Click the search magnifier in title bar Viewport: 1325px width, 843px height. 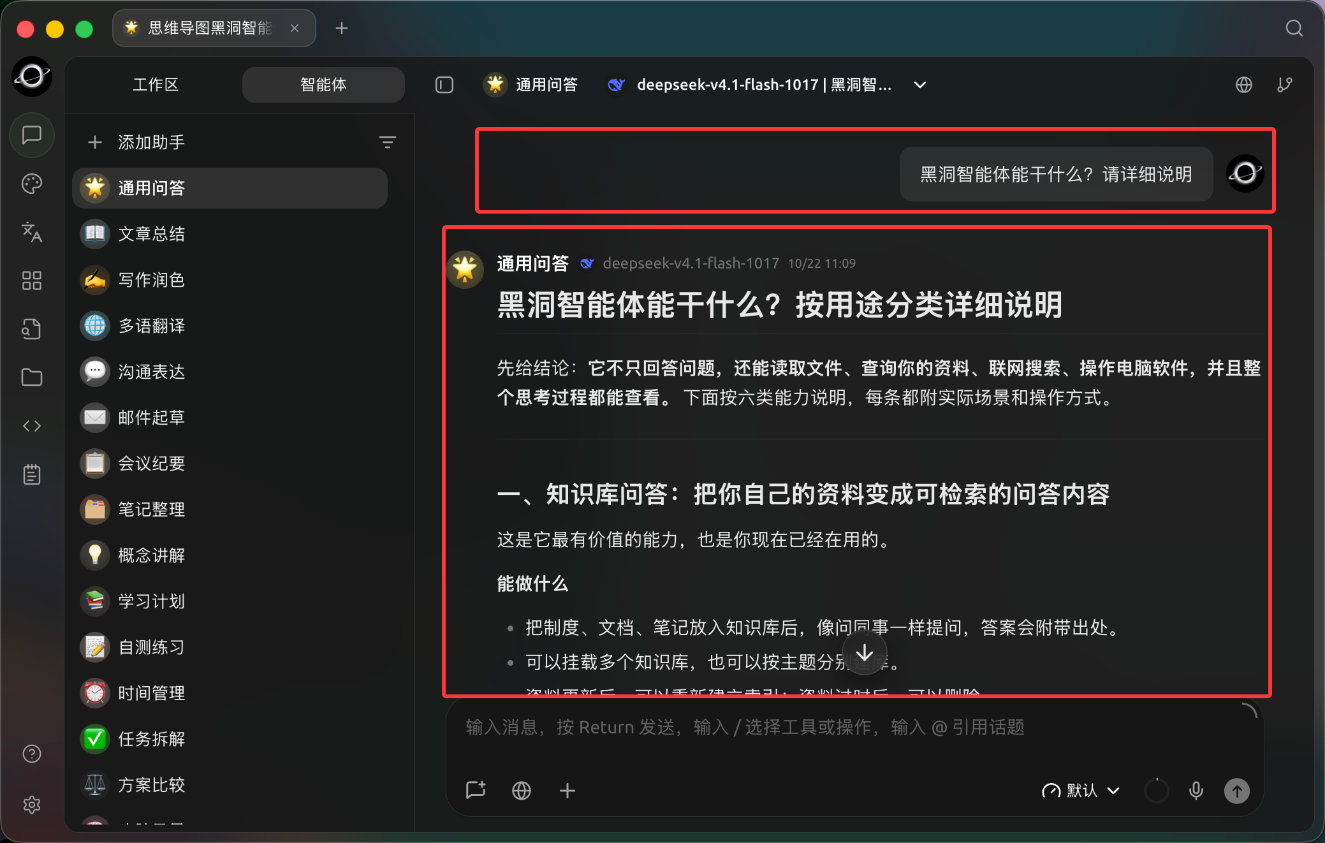pyautogui.click(x=1294, y=28)
